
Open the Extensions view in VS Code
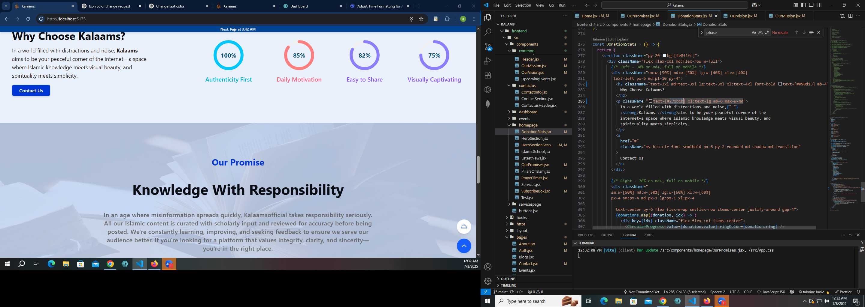(487, 76)
